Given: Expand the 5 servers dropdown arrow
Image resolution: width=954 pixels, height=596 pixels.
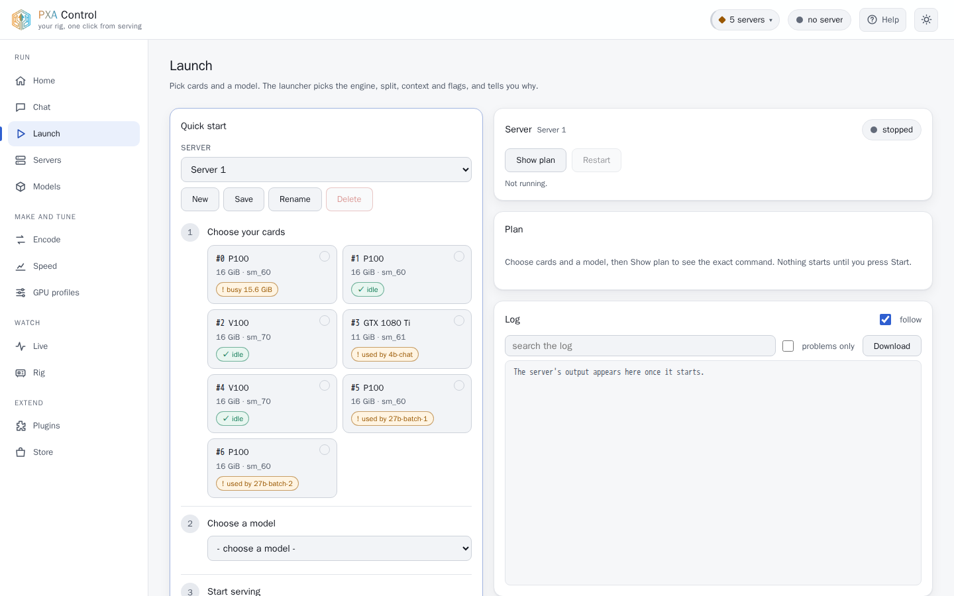Looking at the screenshot, I should pyautogui.click(x=770, y=20).
